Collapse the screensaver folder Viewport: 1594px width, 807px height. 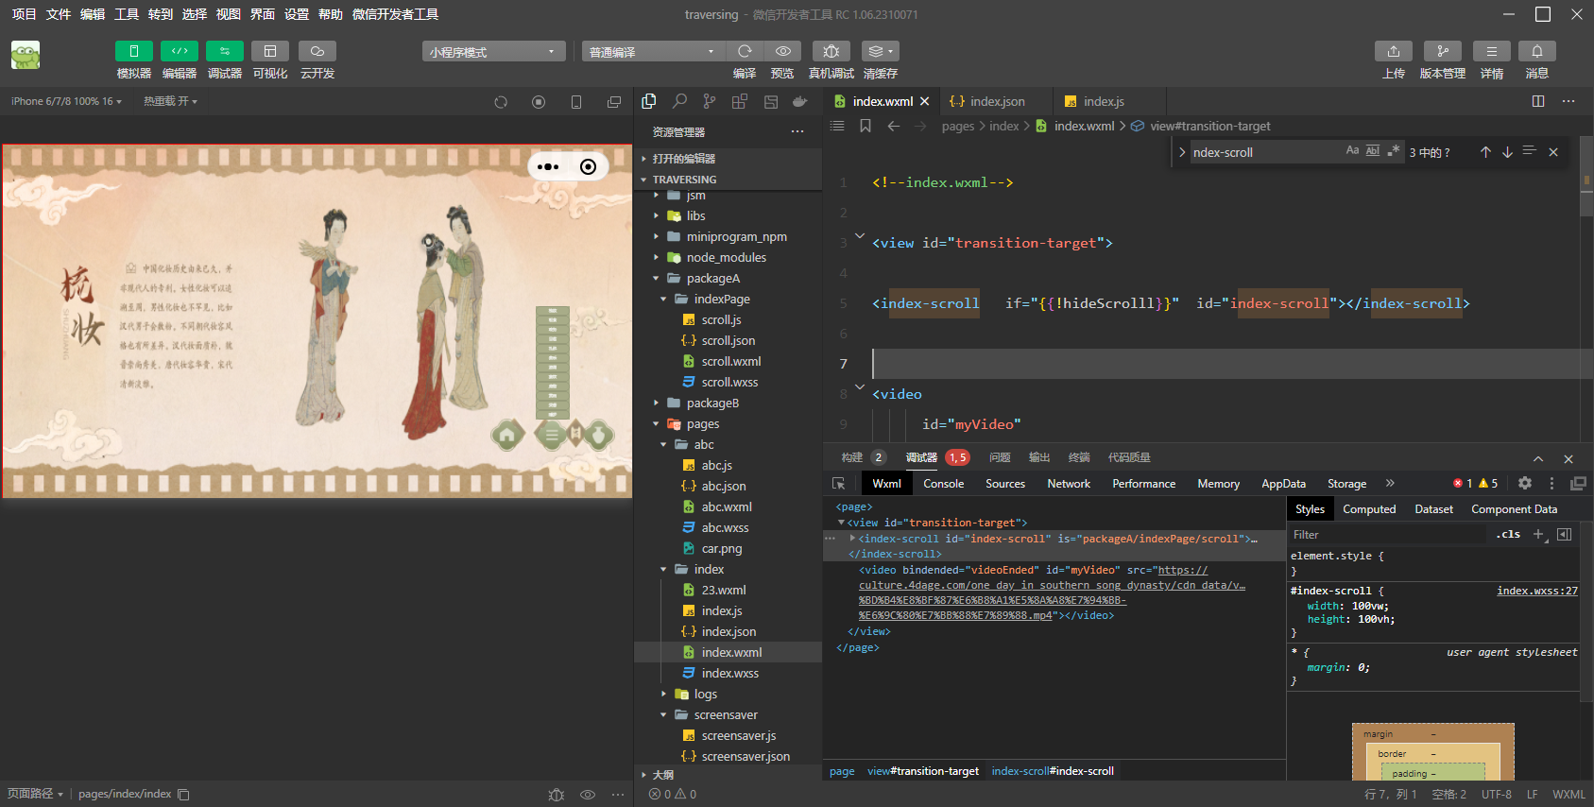tap(725, 714)
